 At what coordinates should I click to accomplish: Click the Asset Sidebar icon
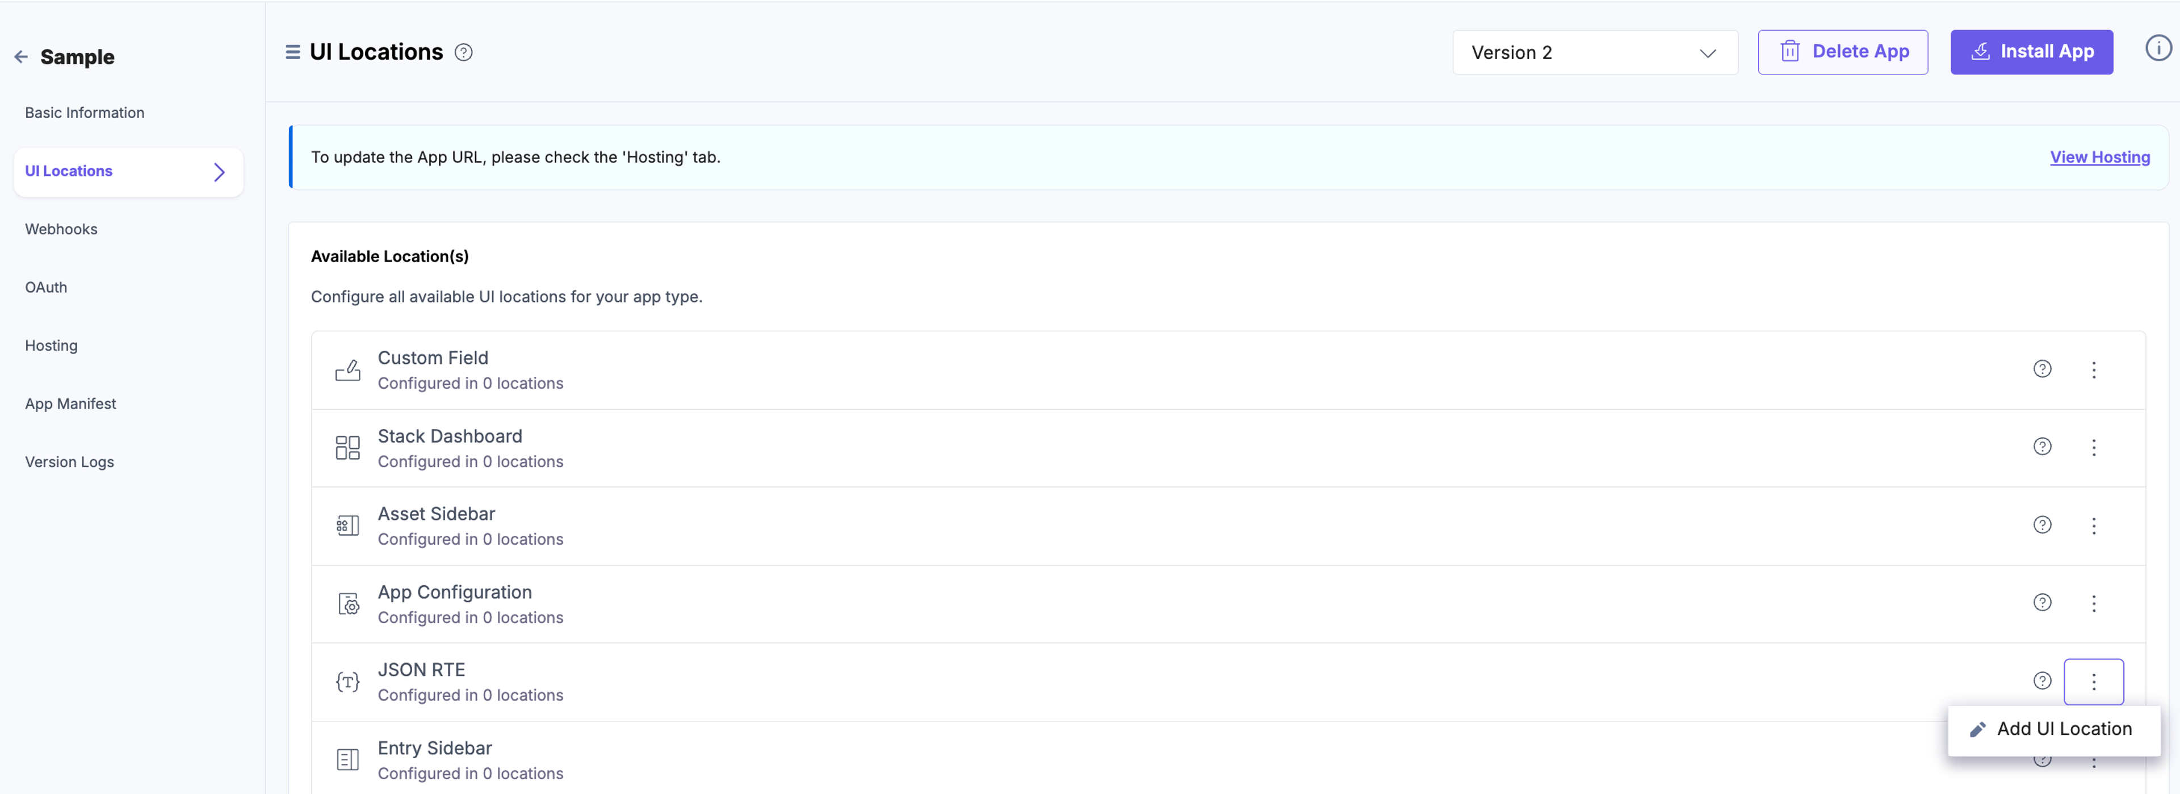click(348, 526)
